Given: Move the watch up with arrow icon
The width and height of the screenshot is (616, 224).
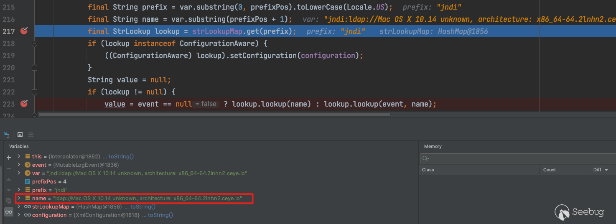Looking at the screenshot, I should coord(9,179).
